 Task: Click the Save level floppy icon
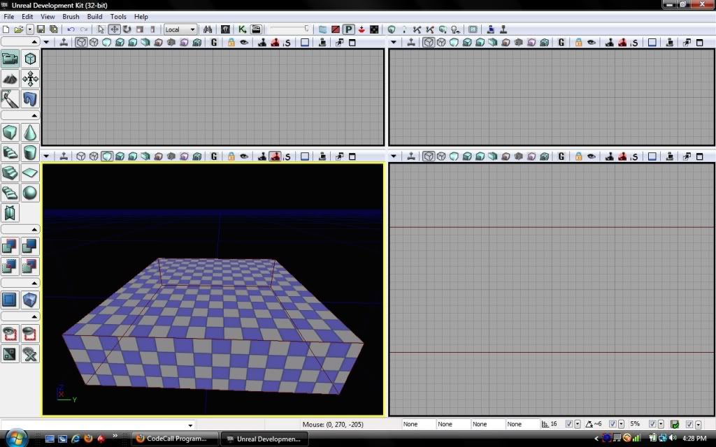pos(41,29)
